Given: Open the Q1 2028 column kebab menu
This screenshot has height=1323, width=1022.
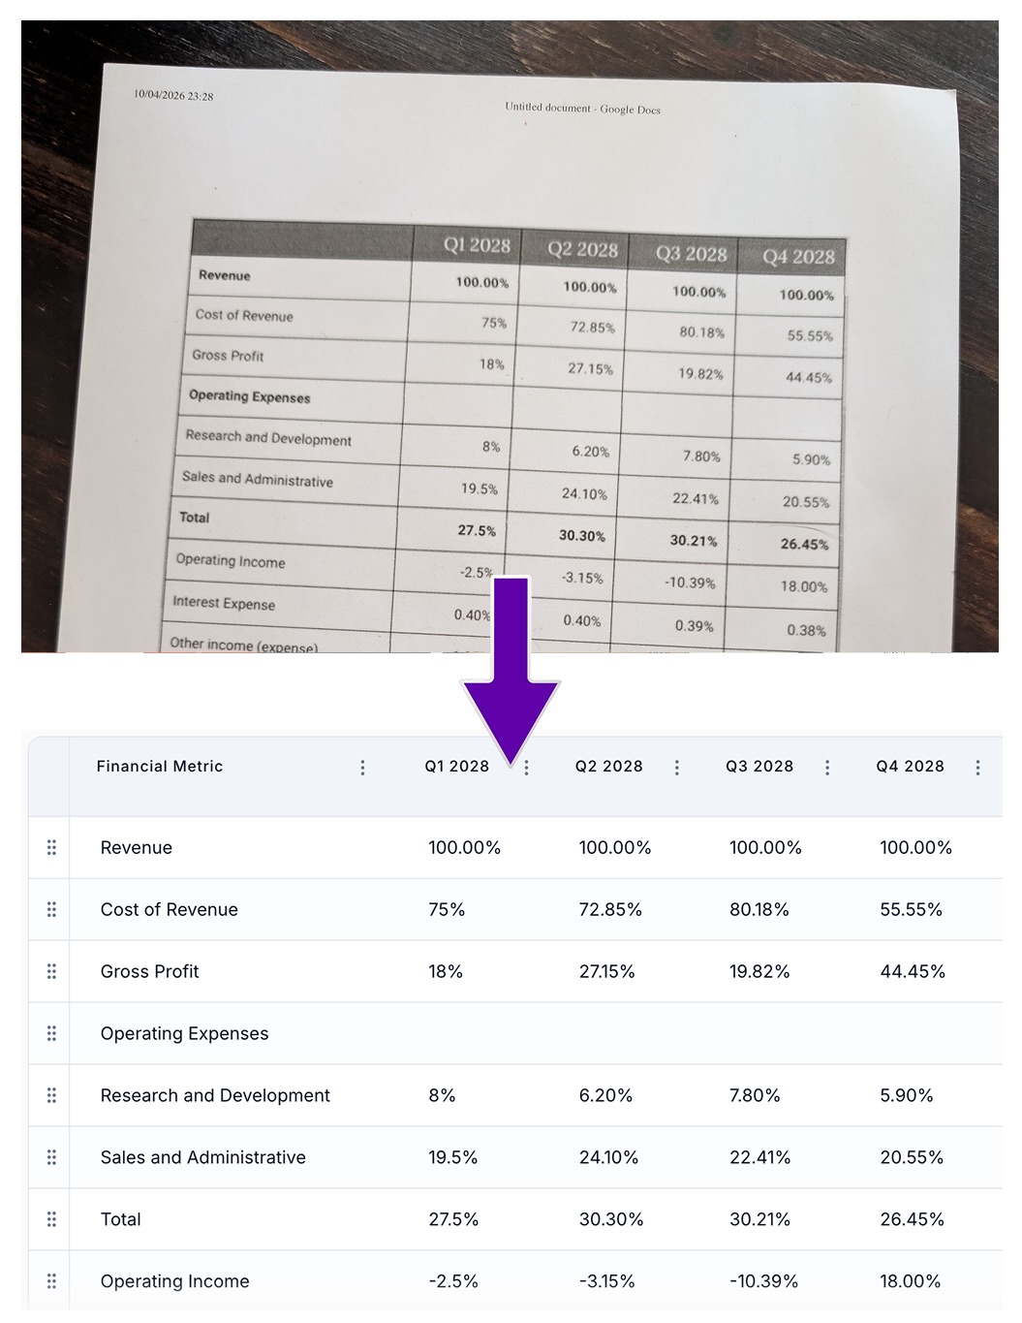Looking at the screenshot, I should click(526, 767).
